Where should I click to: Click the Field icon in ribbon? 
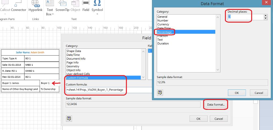coord(86,3)
